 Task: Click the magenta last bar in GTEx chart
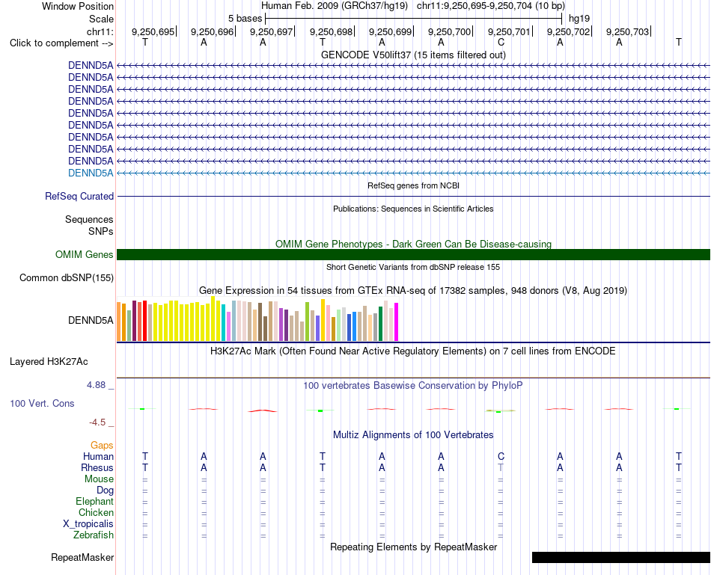pos(397,322)
